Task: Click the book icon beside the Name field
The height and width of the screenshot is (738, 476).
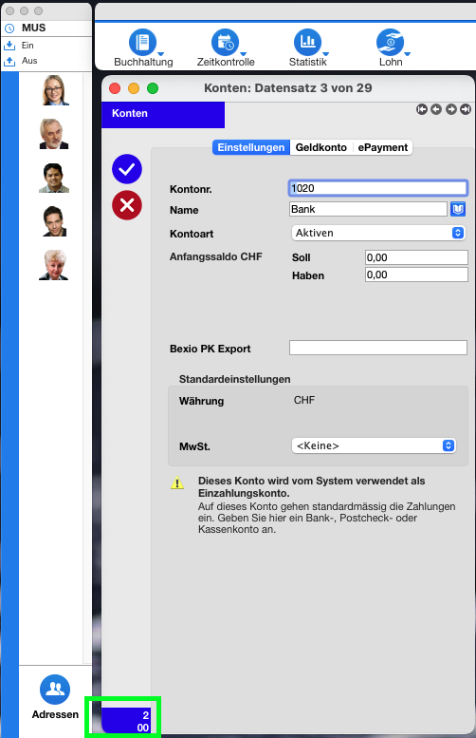Action: (x=458, y=209)
